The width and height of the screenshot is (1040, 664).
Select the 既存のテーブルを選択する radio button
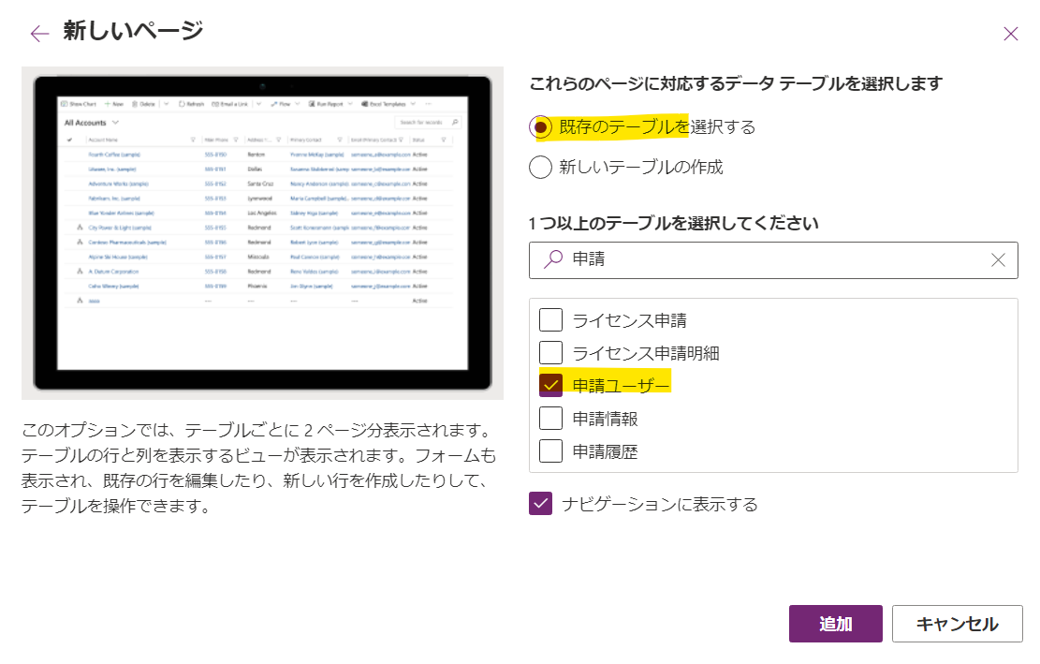[540, 126]
